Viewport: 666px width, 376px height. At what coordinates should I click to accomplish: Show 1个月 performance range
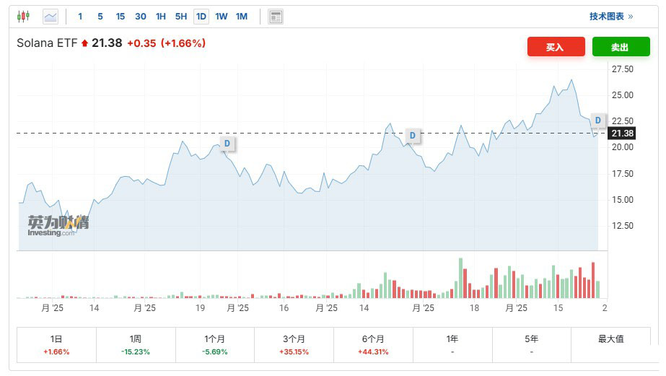215,345
